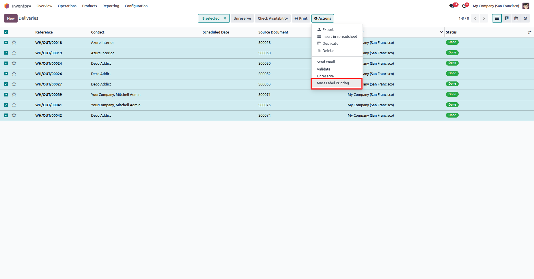Switch to activity view
The width and height of the screenshot is (534, 279).
point(525,18)
